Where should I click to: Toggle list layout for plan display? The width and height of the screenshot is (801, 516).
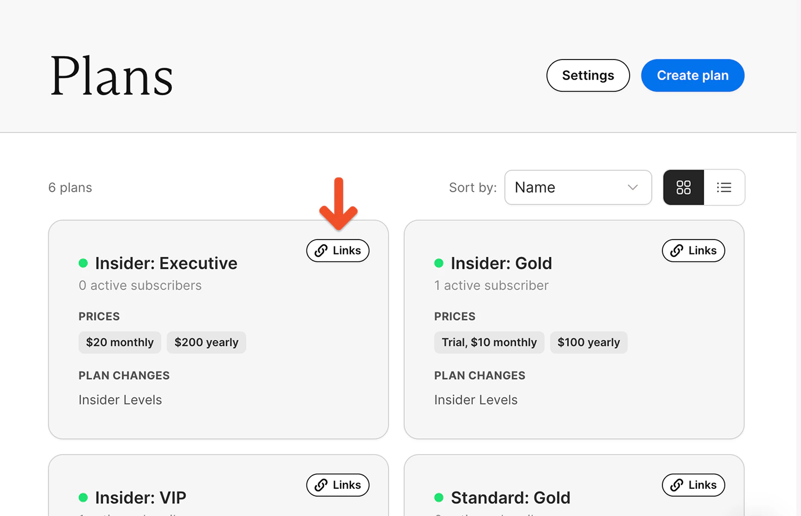coord(724,187)
